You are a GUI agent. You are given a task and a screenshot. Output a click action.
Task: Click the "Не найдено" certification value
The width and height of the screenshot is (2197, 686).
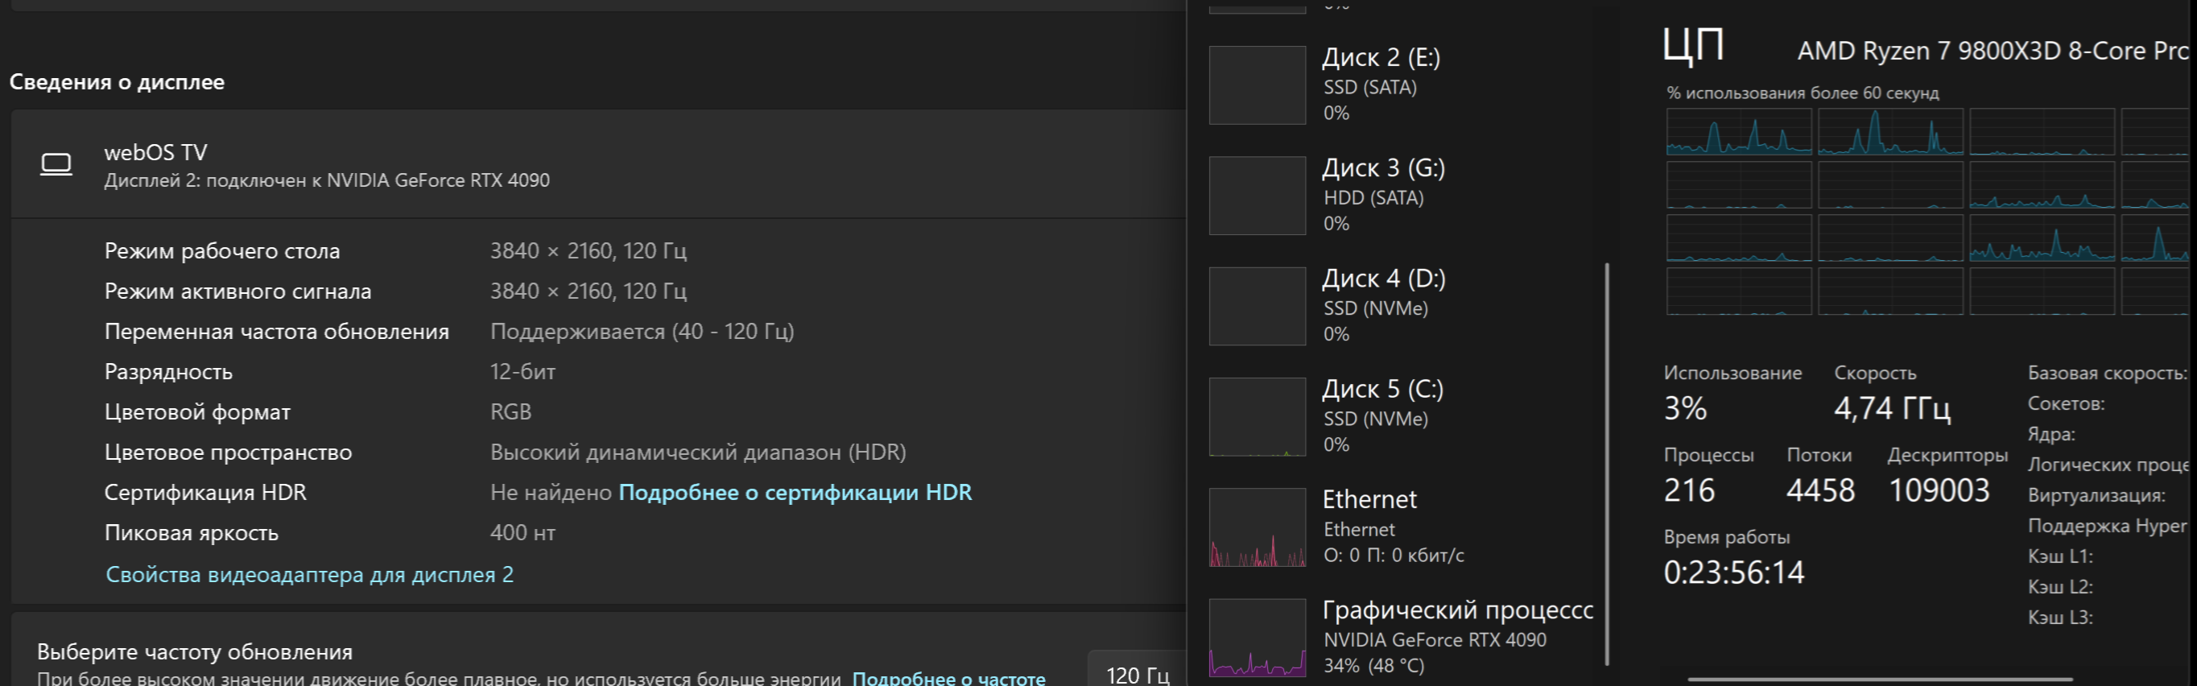click(x=551, y=492)
